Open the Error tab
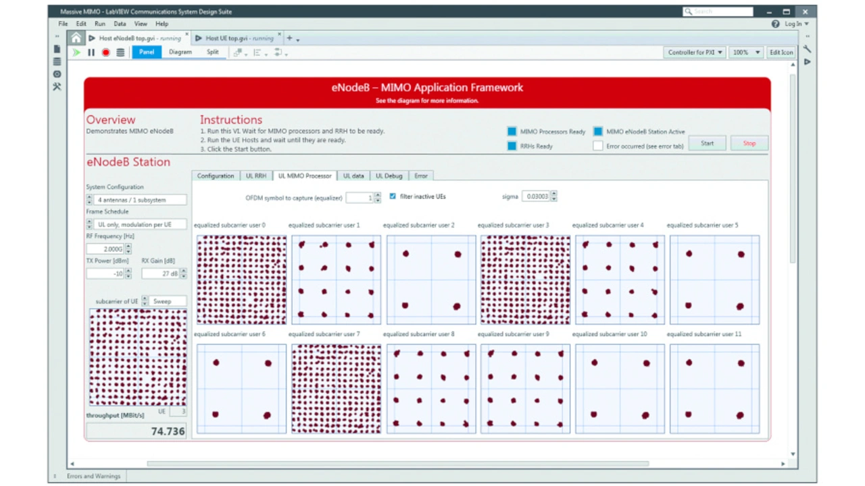Screen dimensions: 865x486 pos(421,175)
